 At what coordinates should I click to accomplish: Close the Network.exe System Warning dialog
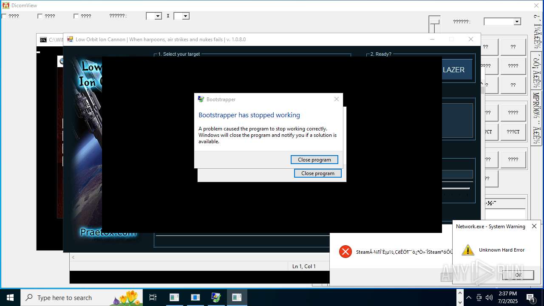534,227
